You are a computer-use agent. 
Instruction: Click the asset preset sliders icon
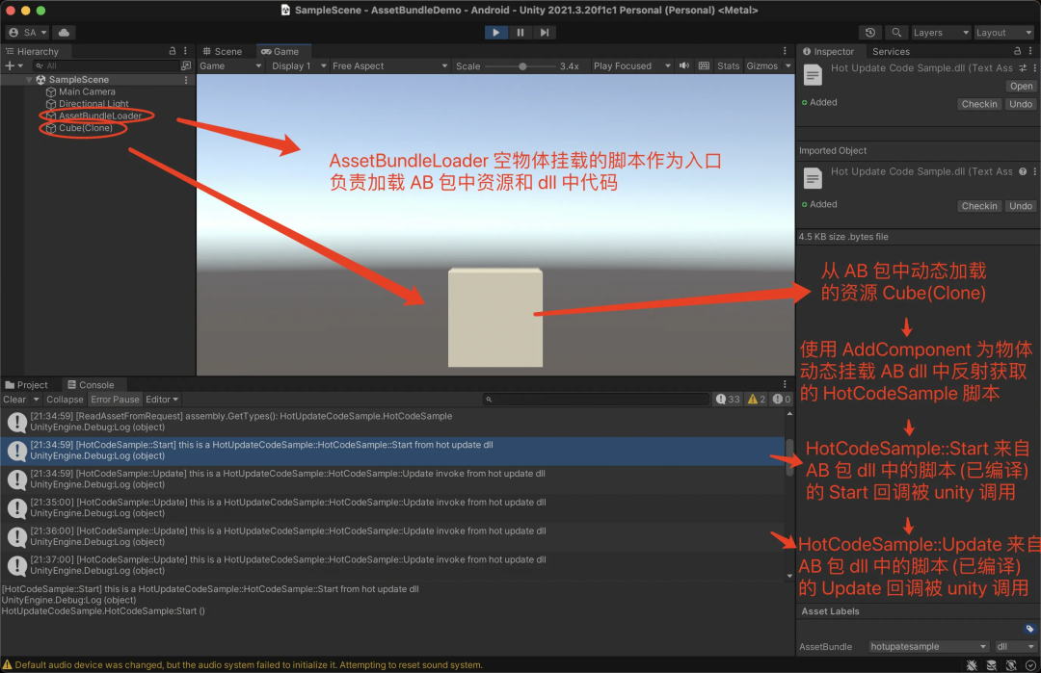click(x=1023, y=67)
